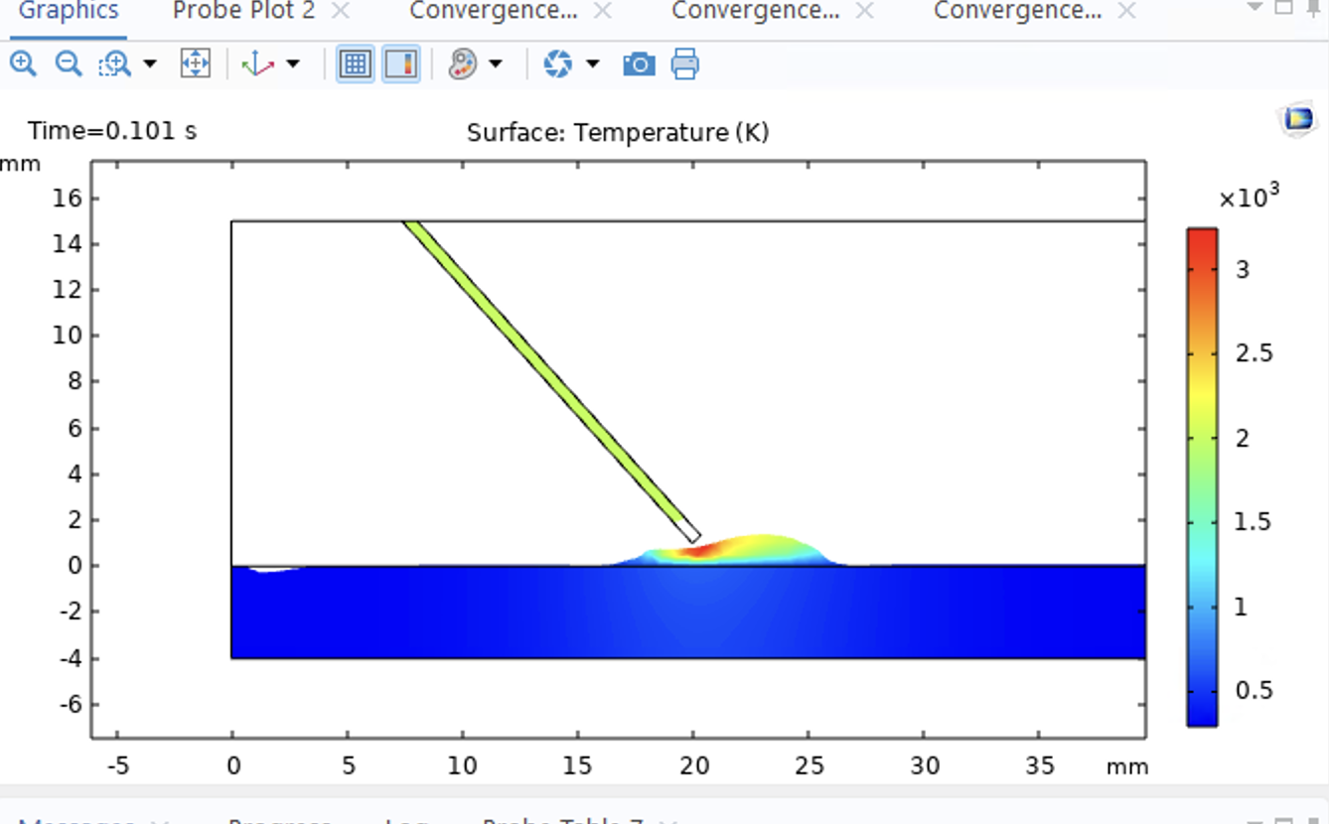Fit plot with Zoom Extents icon
This screenshot has height=824, width=1329.
pos(195,65)
